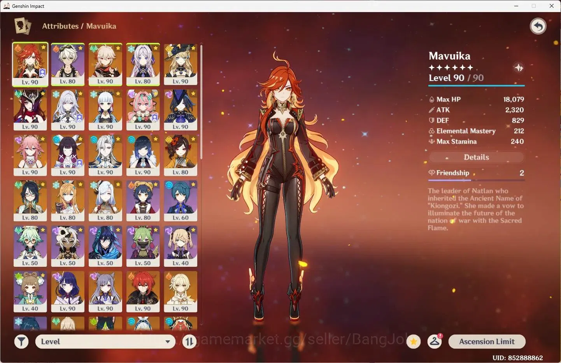Click the character list scrollbar
The image size is (561, 363).
(201, 102)
